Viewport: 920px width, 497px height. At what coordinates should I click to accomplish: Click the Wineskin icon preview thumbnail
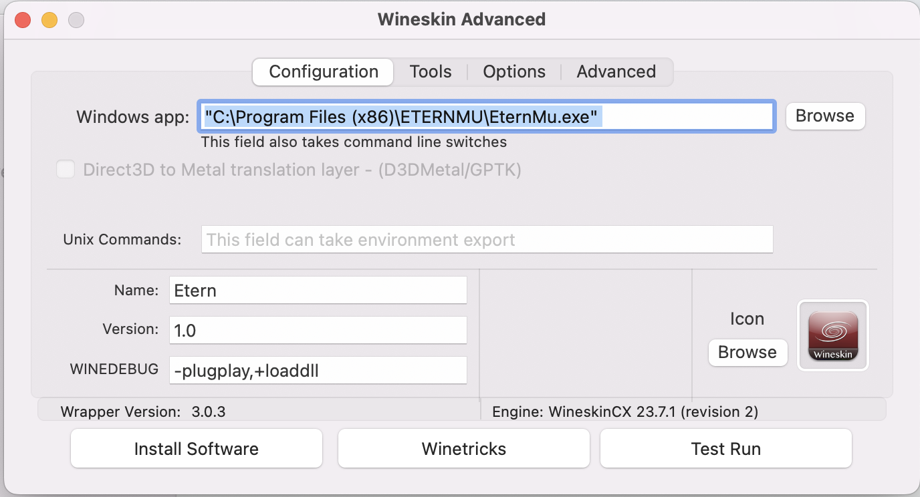[833, 335]
